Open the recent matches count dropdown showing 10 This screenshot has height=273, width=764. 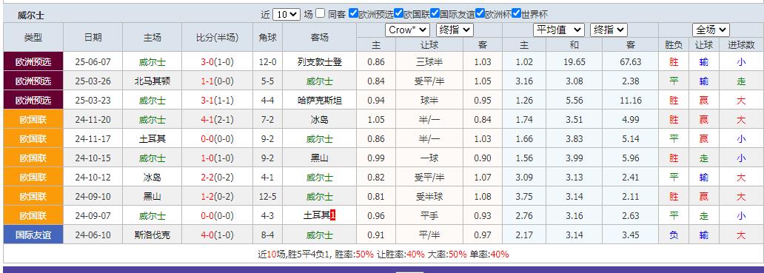pyautogui.click(x=286, y=15)
